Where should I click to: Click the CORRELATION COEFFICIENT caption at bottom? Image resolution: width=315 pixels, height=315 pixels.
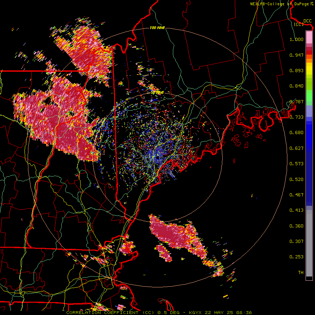159,313
